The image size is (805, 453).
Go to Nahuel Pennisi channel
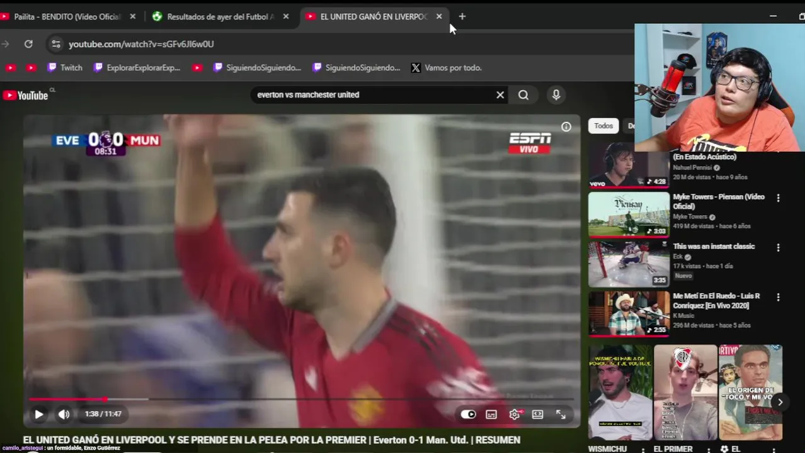(692, 167)
